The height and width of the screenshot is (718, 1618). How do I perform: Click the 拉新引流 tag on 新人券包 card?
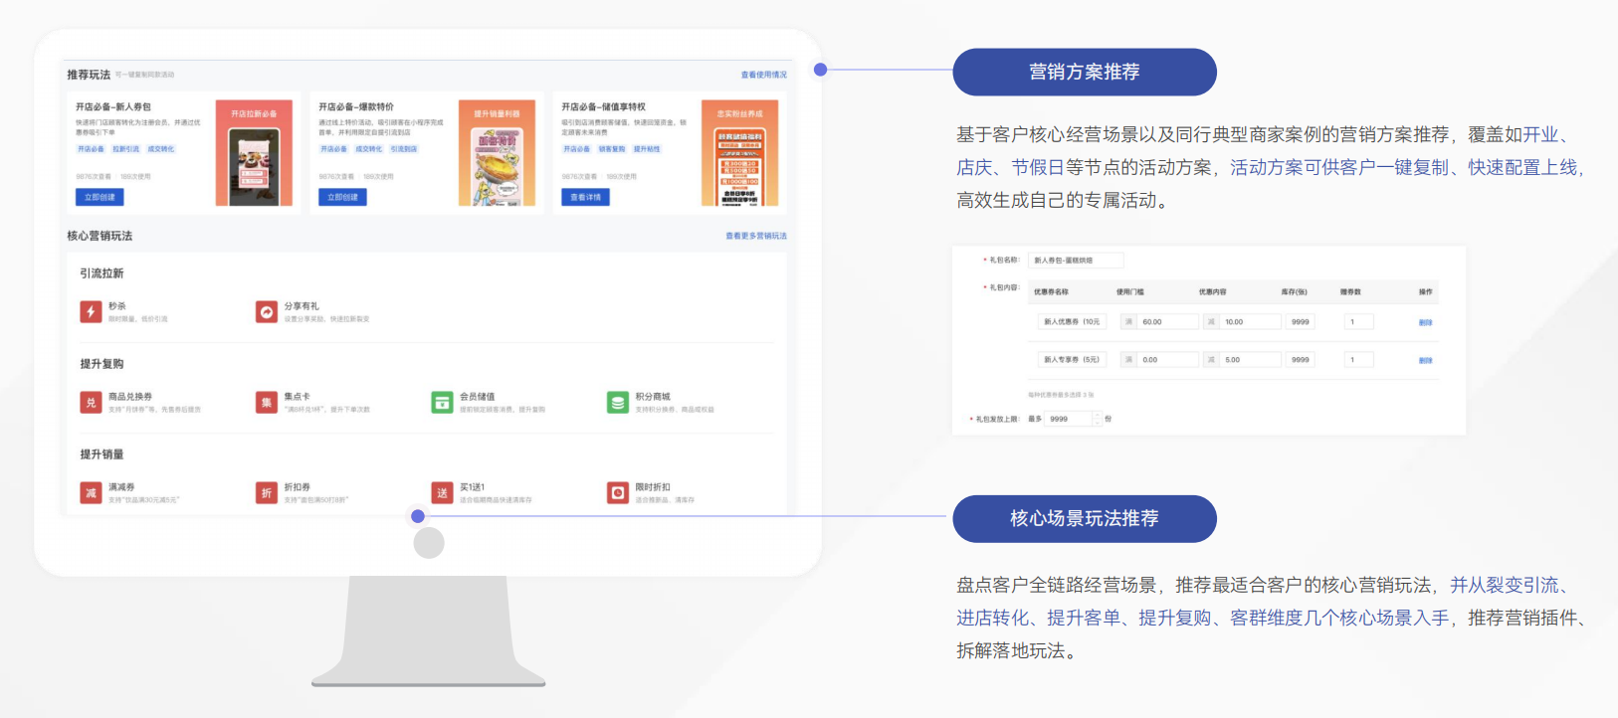(x=125, y=149)
